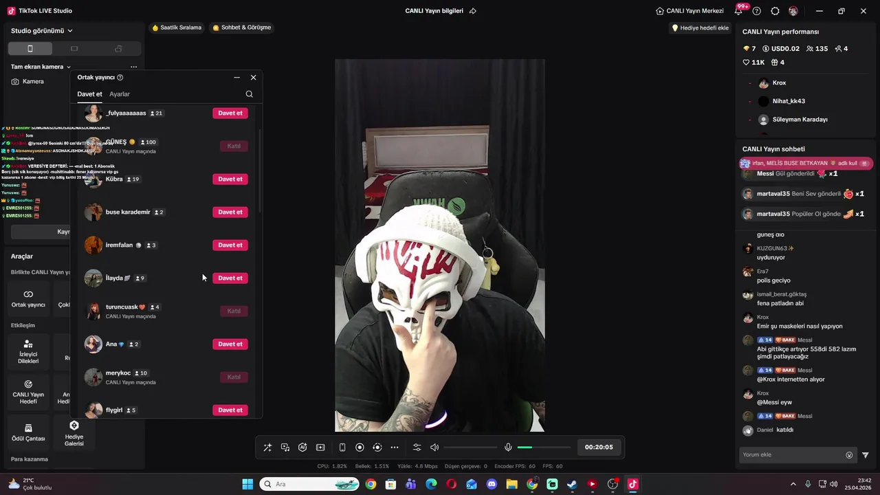Open CANLI Yayın Merkezi
The width and height of the screenshot is (880, 495).
690,11
